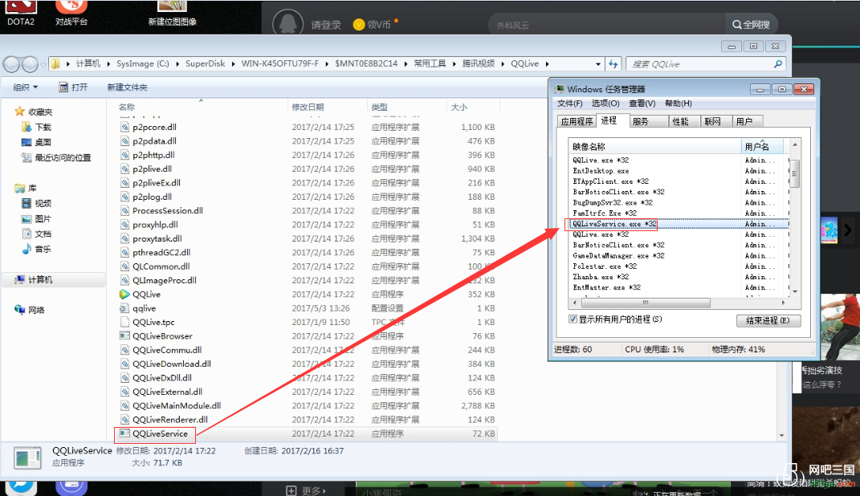
Task: Open the 组织 dropdown in the toolbar
Action: (x=26, y=87)
